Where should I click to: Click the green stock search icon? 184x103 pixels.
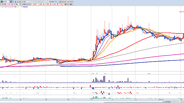[2, 2]
